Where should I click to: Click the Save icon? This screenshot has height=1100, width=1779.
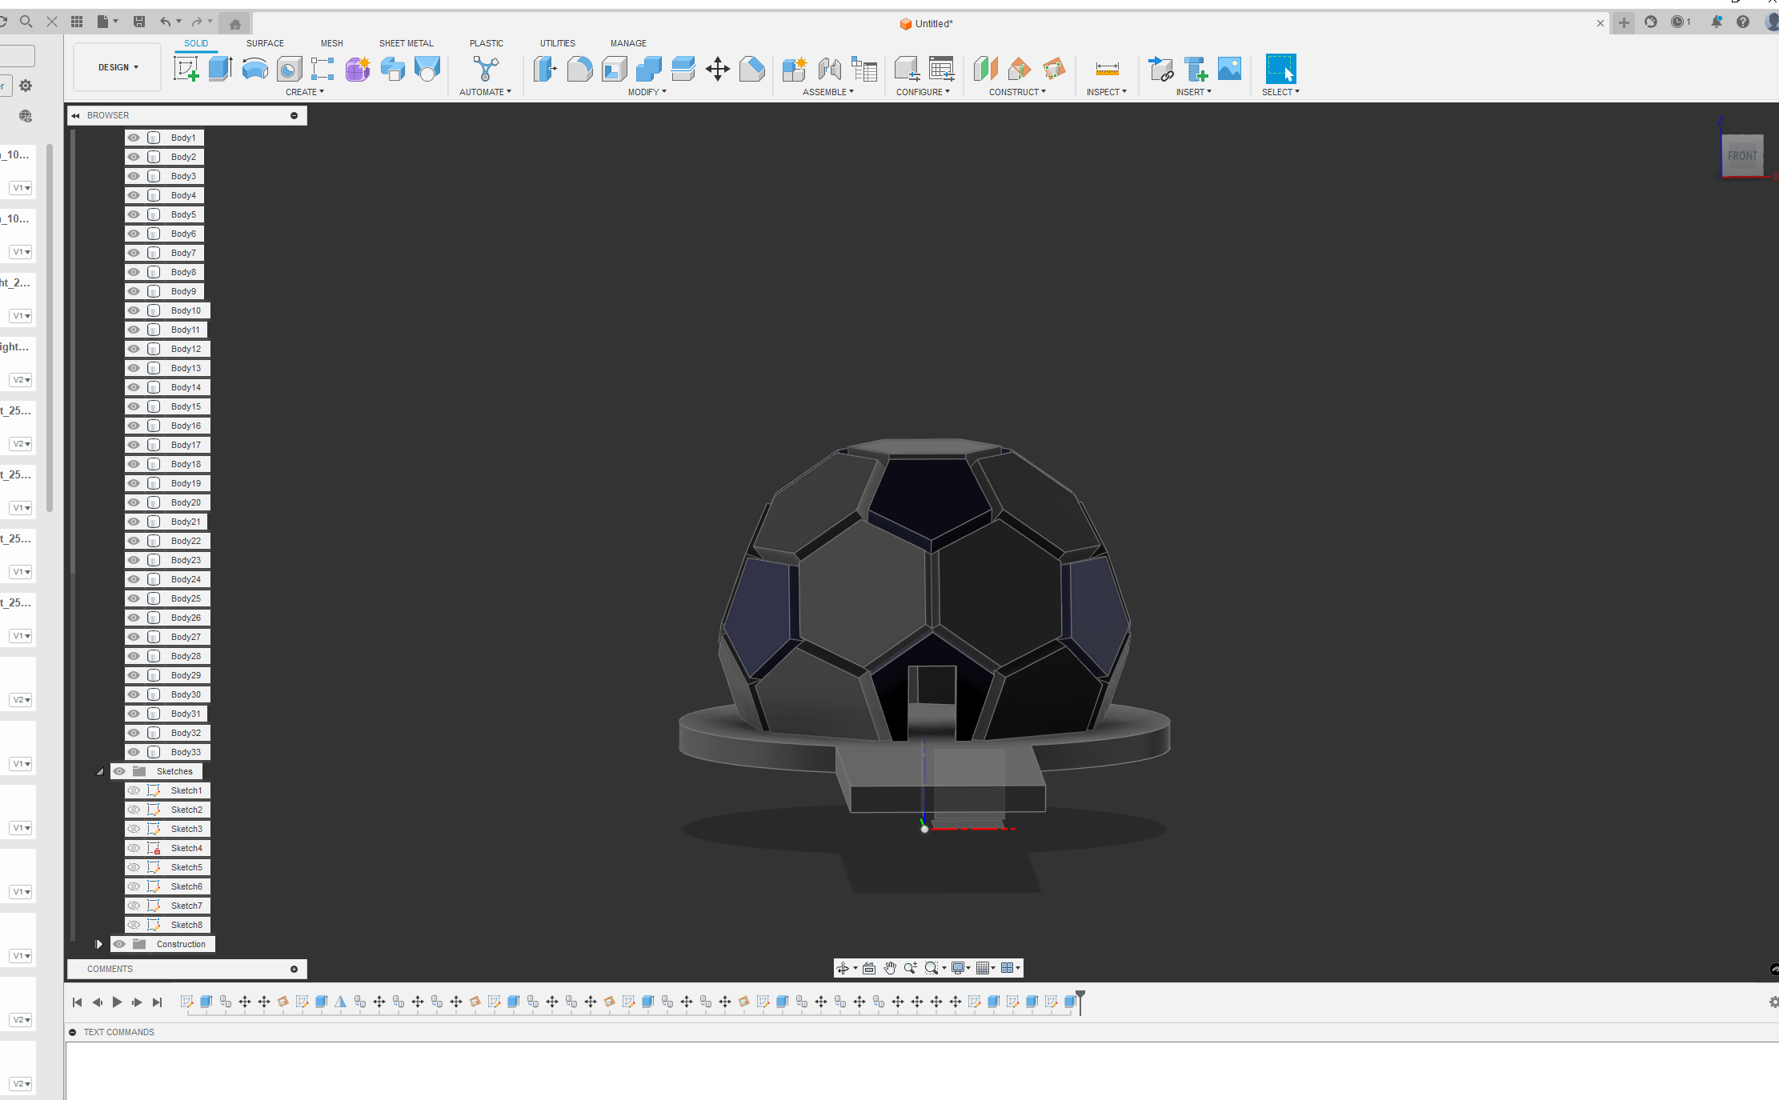click(x=139, y=22)
